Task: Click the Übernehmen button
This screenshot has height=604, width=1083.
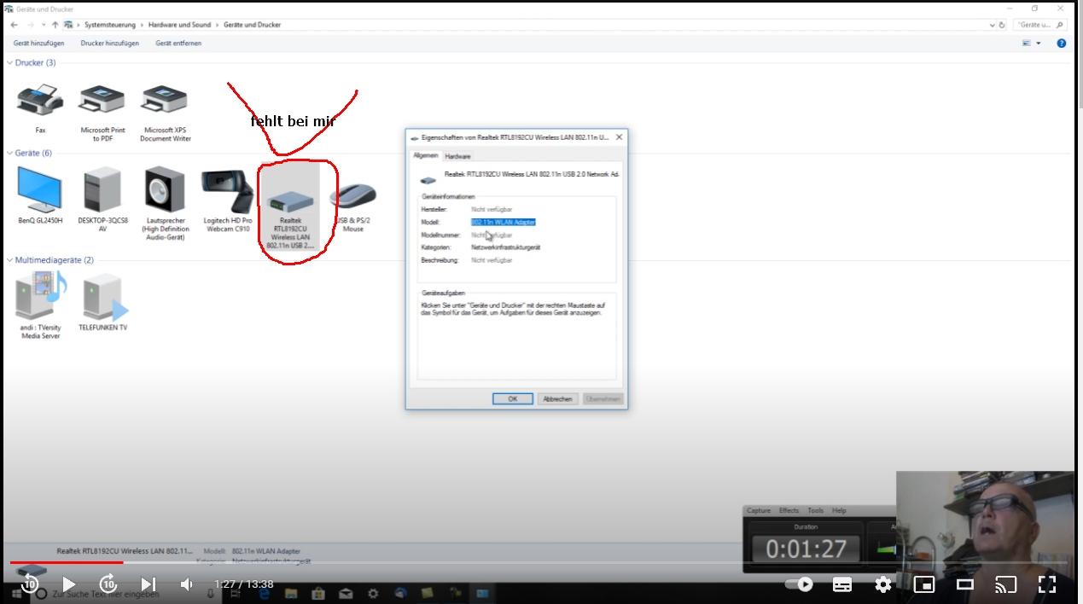Action: (x=603, y=398)
